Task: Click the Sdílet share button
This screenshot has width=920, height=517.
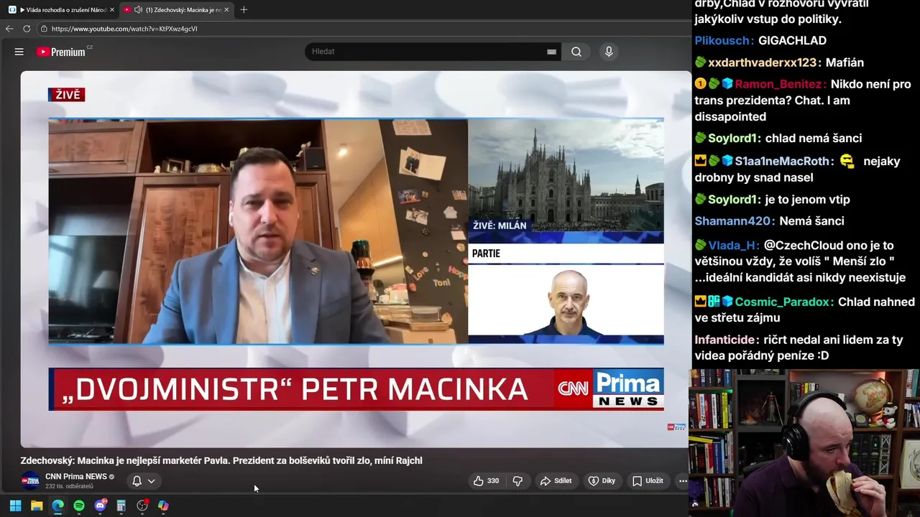Action: click(x=556, y=481)
